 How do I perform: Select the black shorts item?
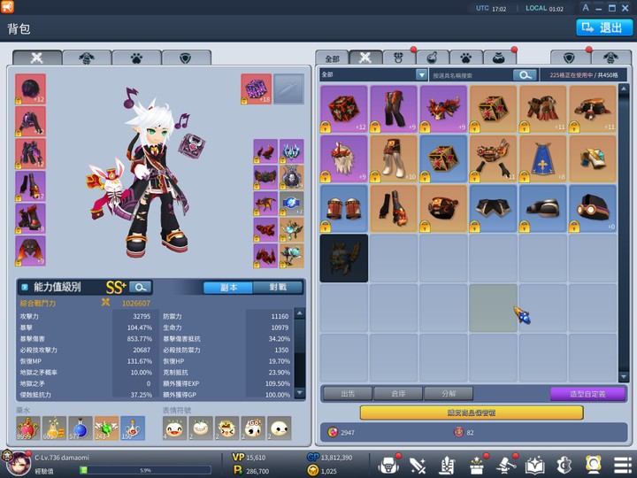coord(493,209)
